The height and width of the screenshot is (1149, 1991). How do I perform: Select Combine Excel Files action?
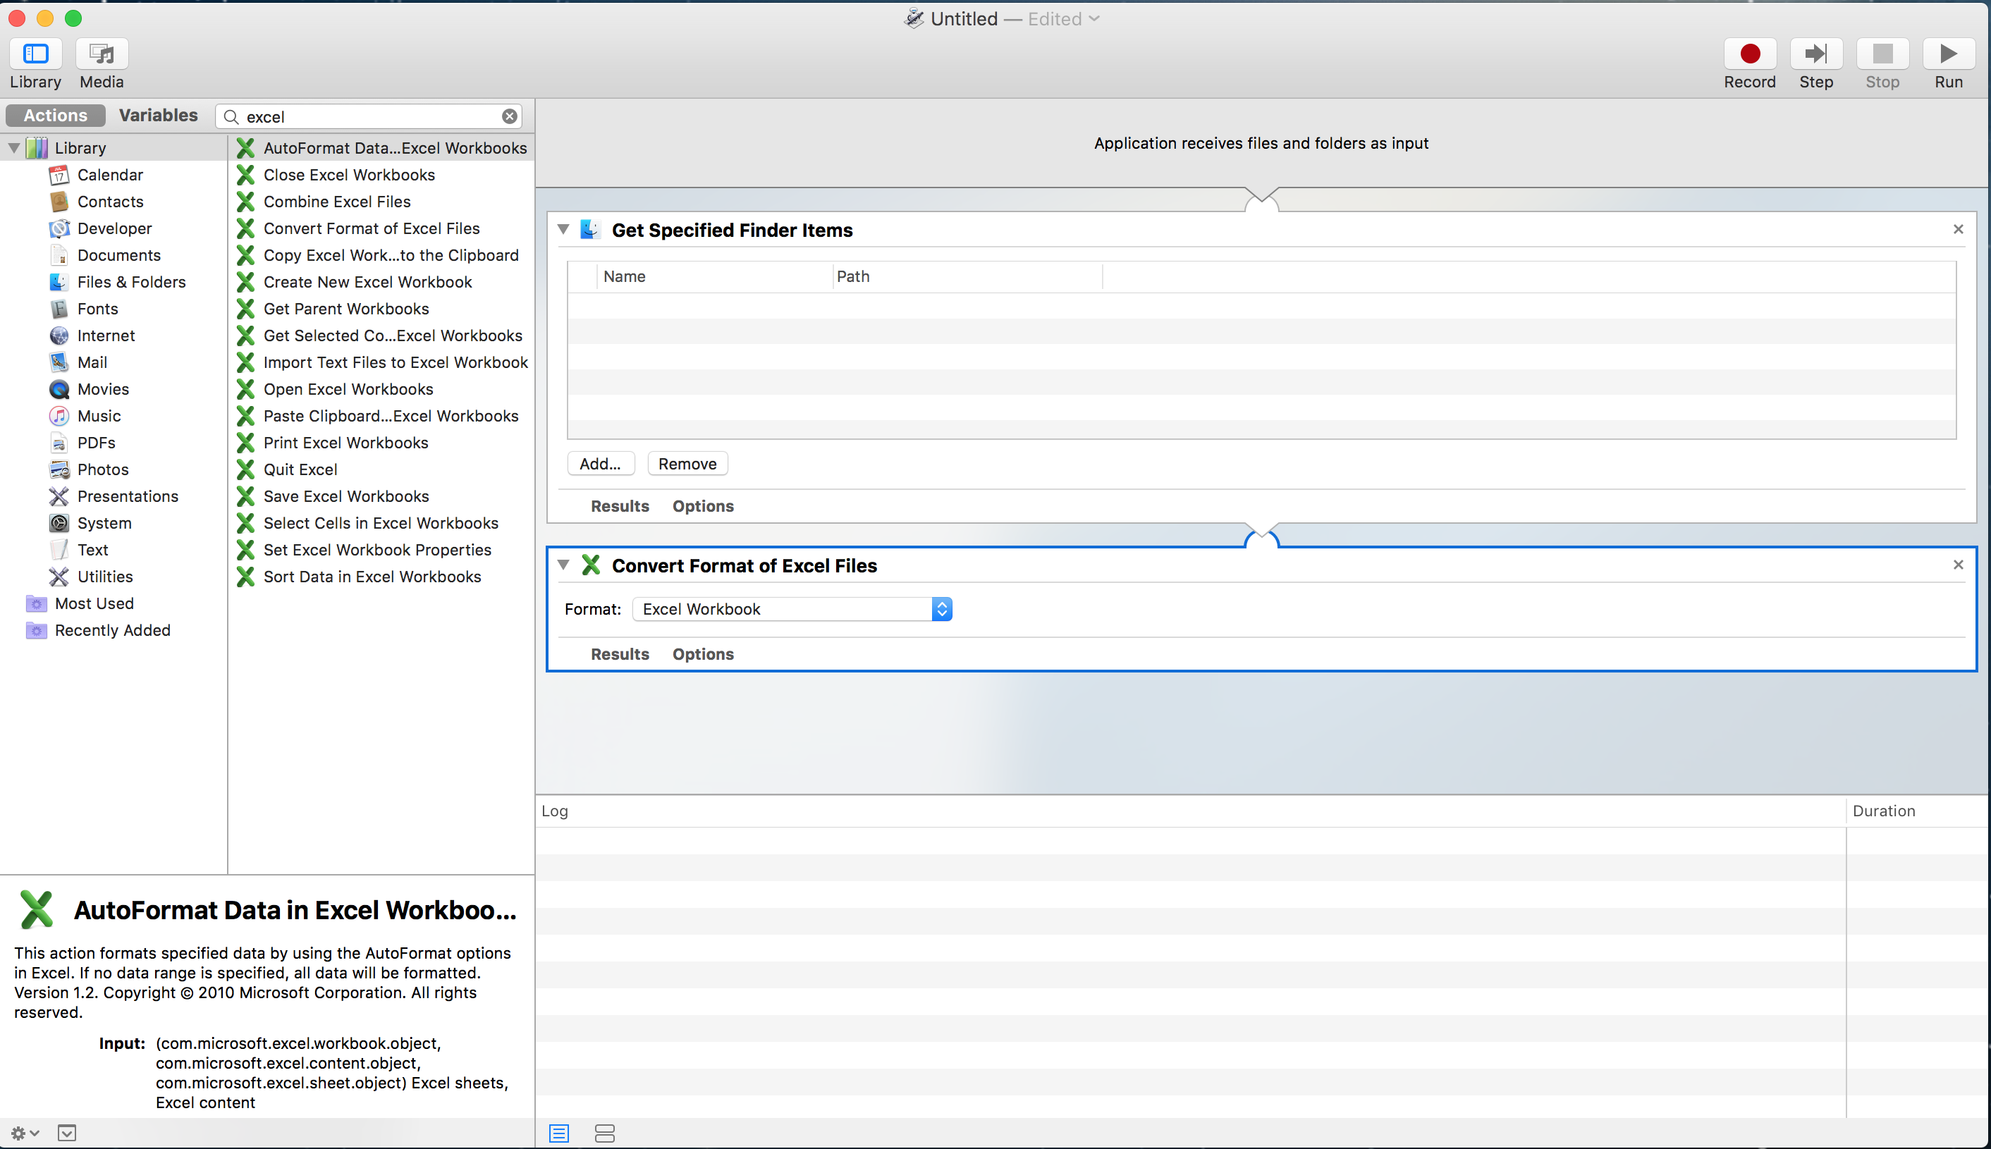(382, 201)
